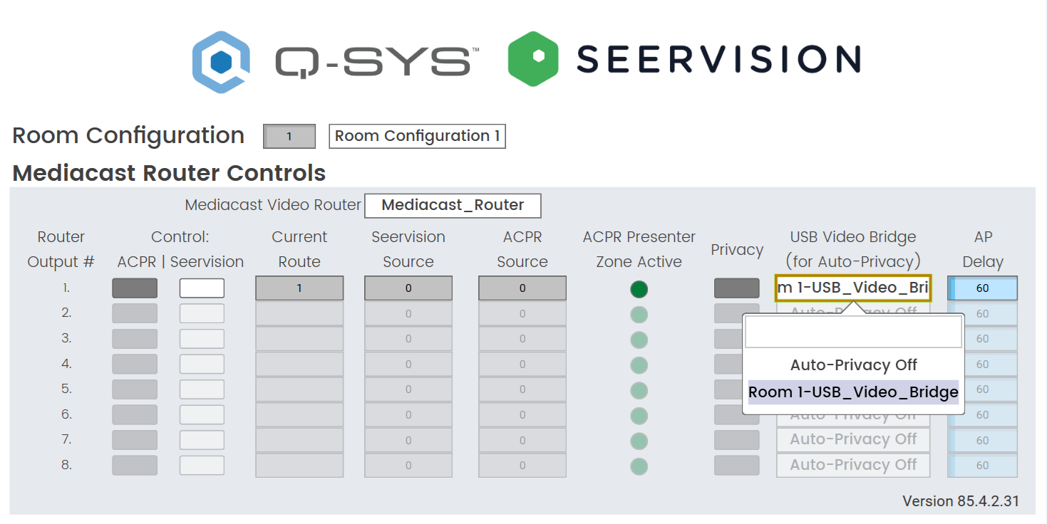The width and height of the screenshot is (1047, 524).
Task: Click the Current Route field for output 1
Action: click(x=299, y=288)
